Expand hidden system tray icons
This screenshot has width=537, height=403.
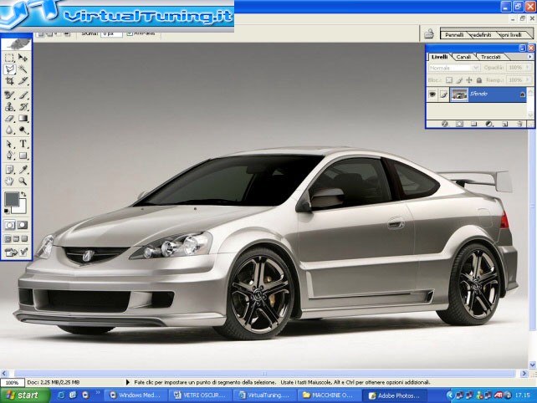tap(449, 395)
